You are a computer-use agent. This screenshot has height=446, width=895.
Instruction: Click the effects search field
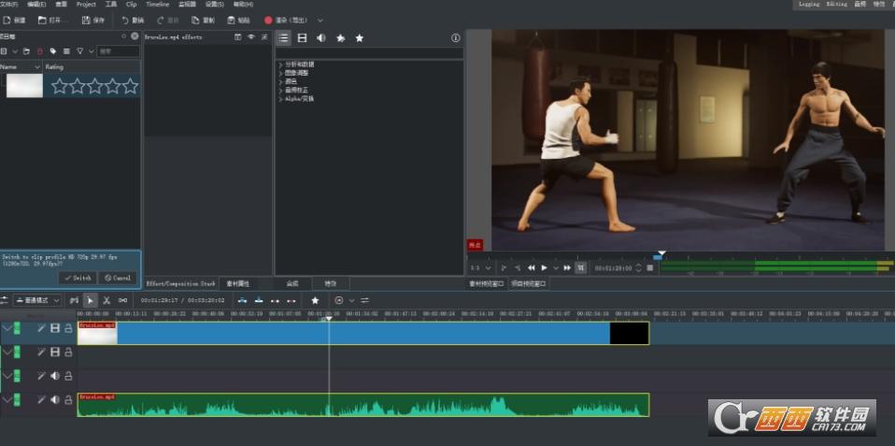369,52
